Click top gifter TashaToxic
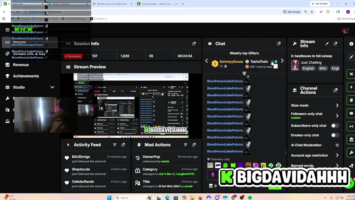Viewport: 355px width, 200px height. click(x=259, y=62)
